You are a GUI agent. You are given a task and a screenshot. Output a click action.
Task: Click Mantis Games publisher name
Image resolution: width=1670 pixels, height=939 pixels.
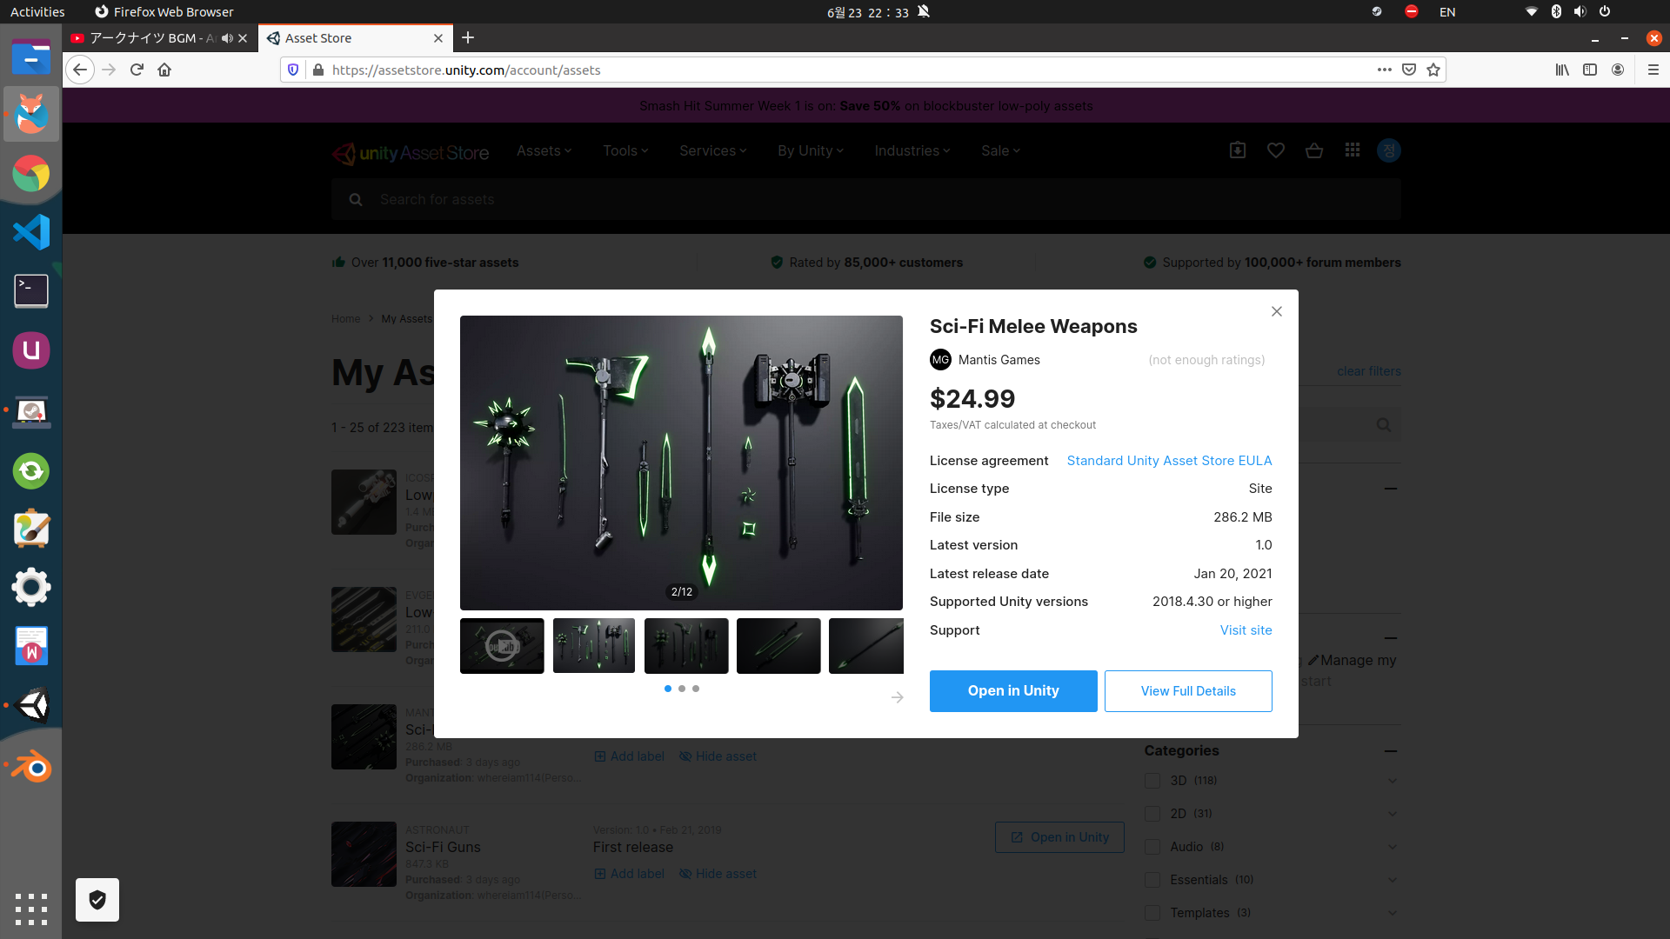coord(999,360)
